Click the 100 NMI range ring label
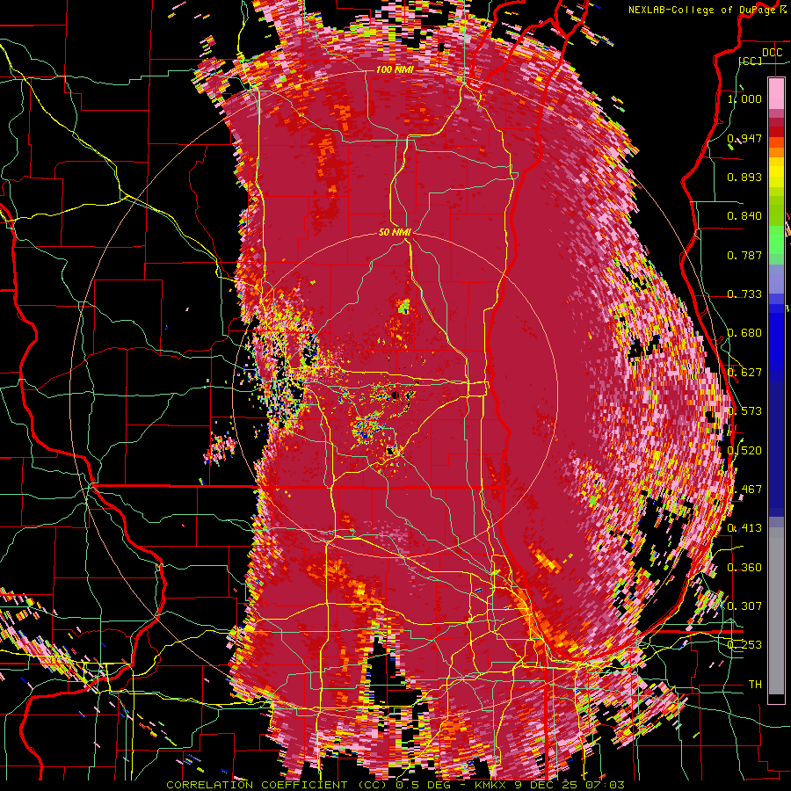This screenshot has height=791, width=791. coord(395,69)
